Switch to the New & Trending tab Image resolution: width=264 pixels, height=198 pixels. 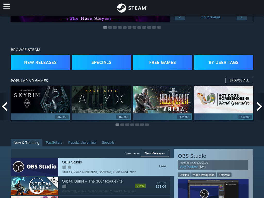pos(27,143)
